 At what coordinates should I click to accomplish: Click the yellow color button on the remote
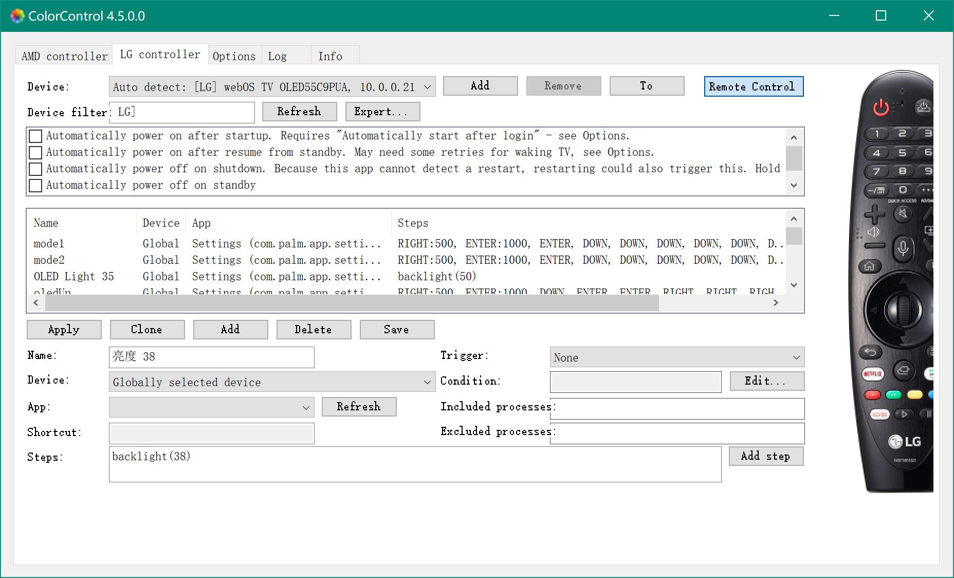coord(915,395)
